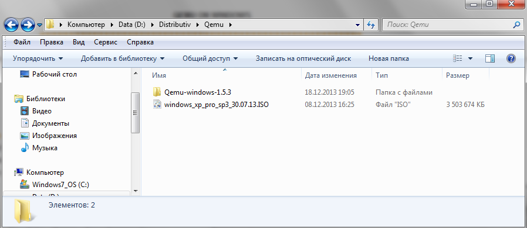Open the Вид menu
The width and height of the screenshot is (527, 228).
[79, 42]
